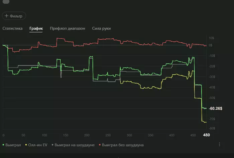This screenshot has height=158, width=234.
Task: Click the 480 hands axis marker
Action: (206, 135)
